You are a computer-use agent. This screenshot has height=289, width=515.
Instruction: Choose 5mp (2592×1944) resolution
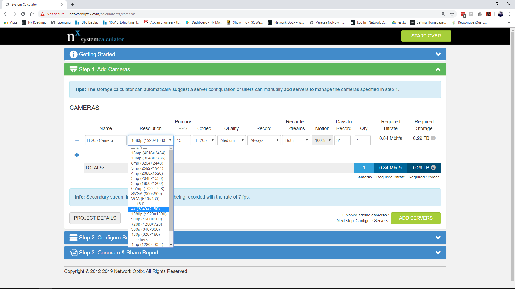pos(148,168)
